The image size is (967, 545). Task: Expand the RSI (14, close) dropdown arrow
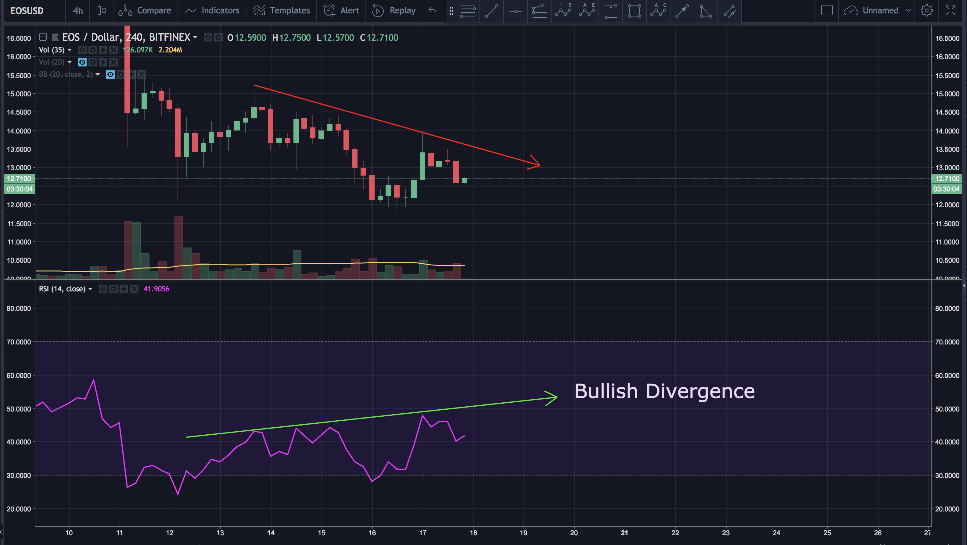pos(90,289)
